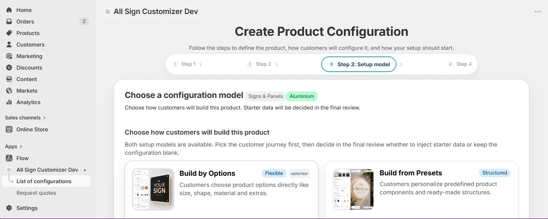Screen dimensions: 548x219
Task: Click the Orders count badge 2
Action: coord(84,21)
